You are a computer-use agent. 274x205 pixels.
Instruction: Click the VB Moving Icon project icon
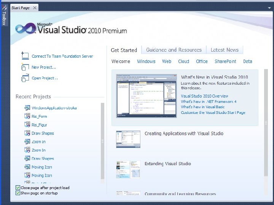(x=27, y=167)
